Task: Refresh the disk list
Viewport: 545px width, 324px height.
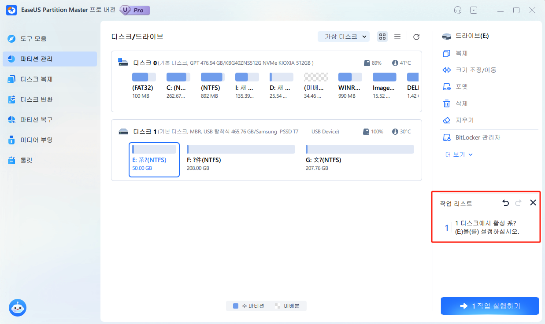Action: pyautogui.click(x=416, y=37)
